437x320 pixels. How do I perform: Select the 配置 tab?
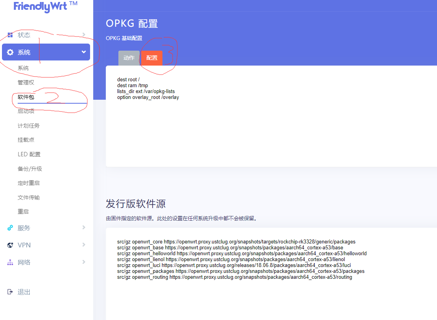point(151,58)
